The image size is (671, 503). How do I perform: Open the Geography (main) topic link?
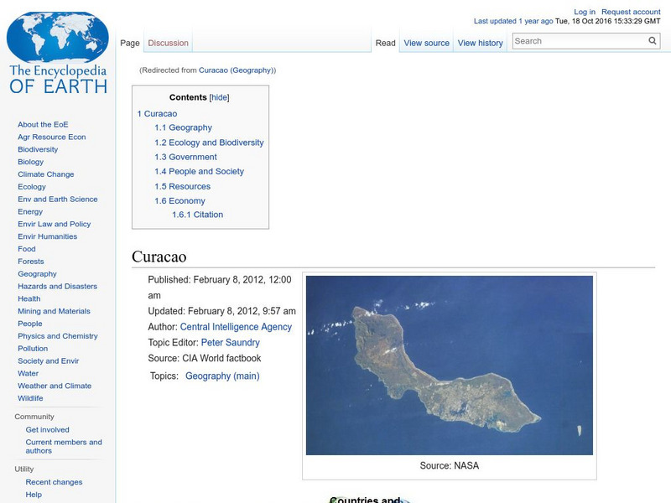coord(222,376)
